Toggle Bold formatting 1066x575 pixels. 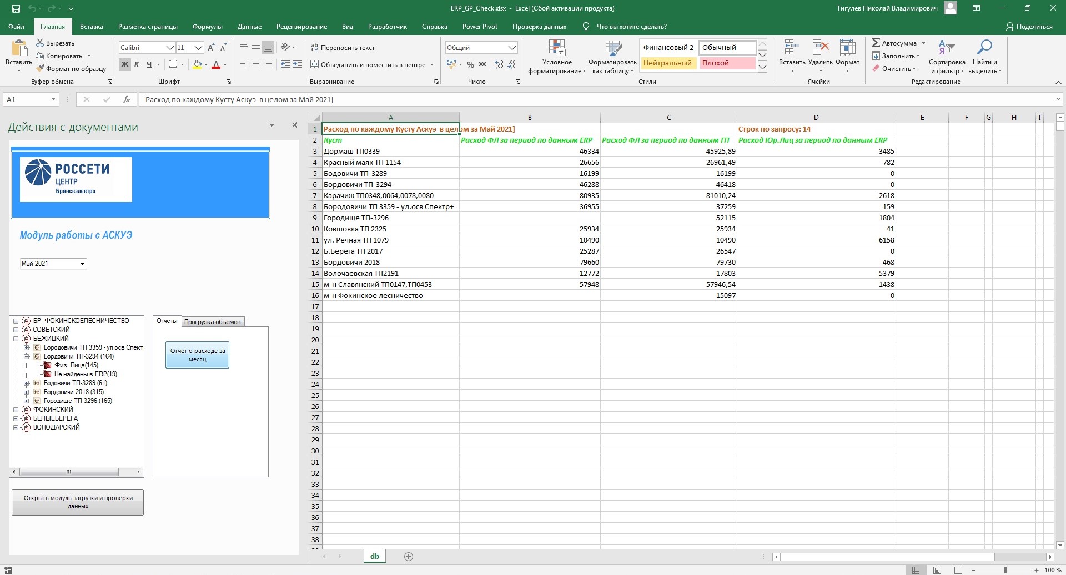tap(125, 64)
